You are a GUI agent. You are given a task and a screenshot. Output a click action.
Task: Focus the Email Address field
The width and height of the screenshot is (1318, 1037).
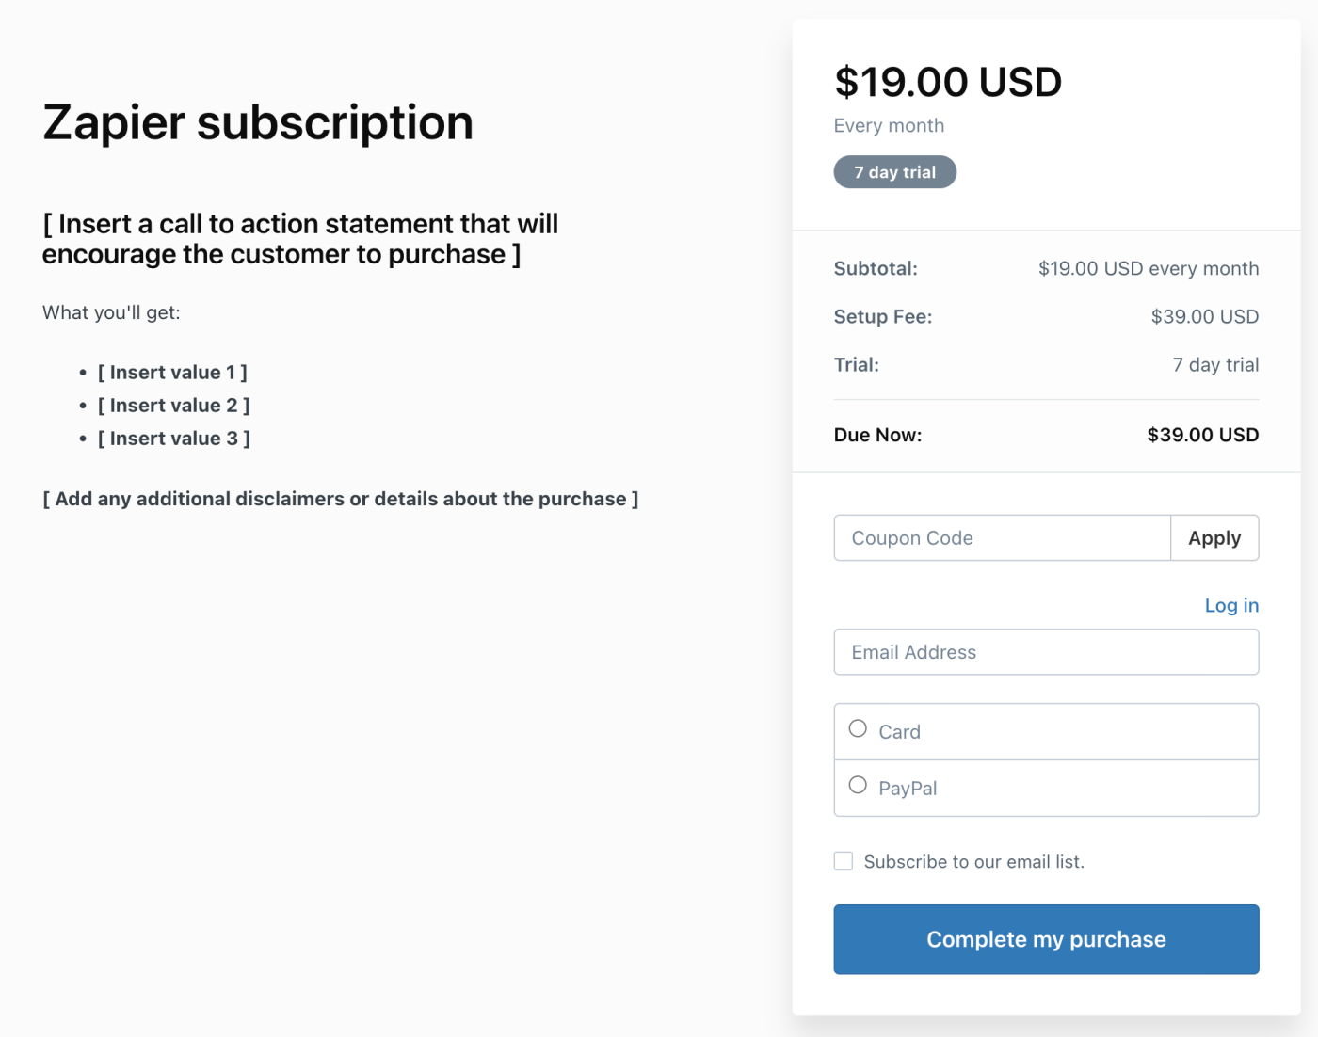tap(1046, 652)
